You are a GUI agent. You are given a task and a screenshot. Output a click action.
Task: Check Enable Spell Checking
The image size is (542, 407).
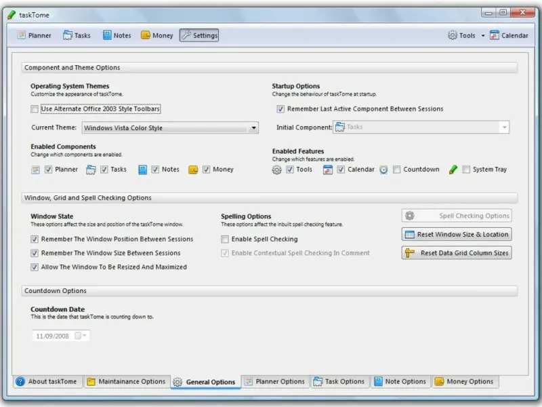coord(225,239)
